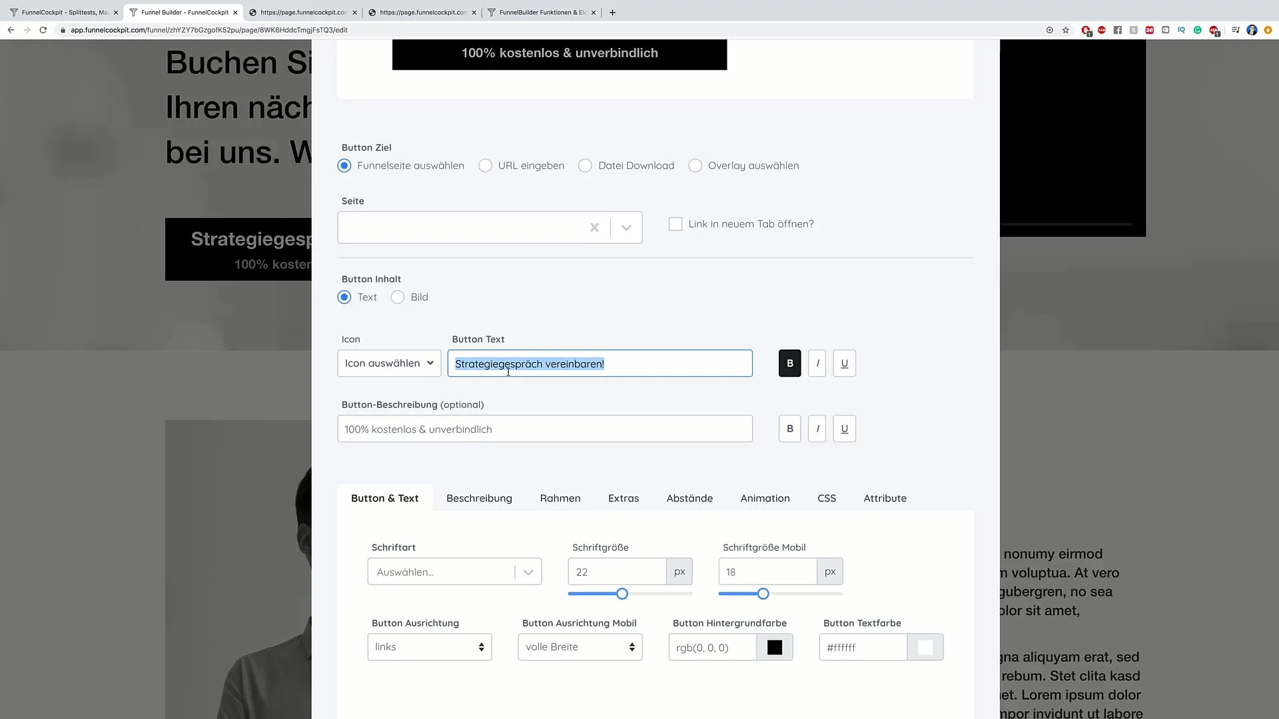The image size is (1279, 719).
Task: Expand the 'Icon auswählen' dropdown
Action: (x=389, y=363)
